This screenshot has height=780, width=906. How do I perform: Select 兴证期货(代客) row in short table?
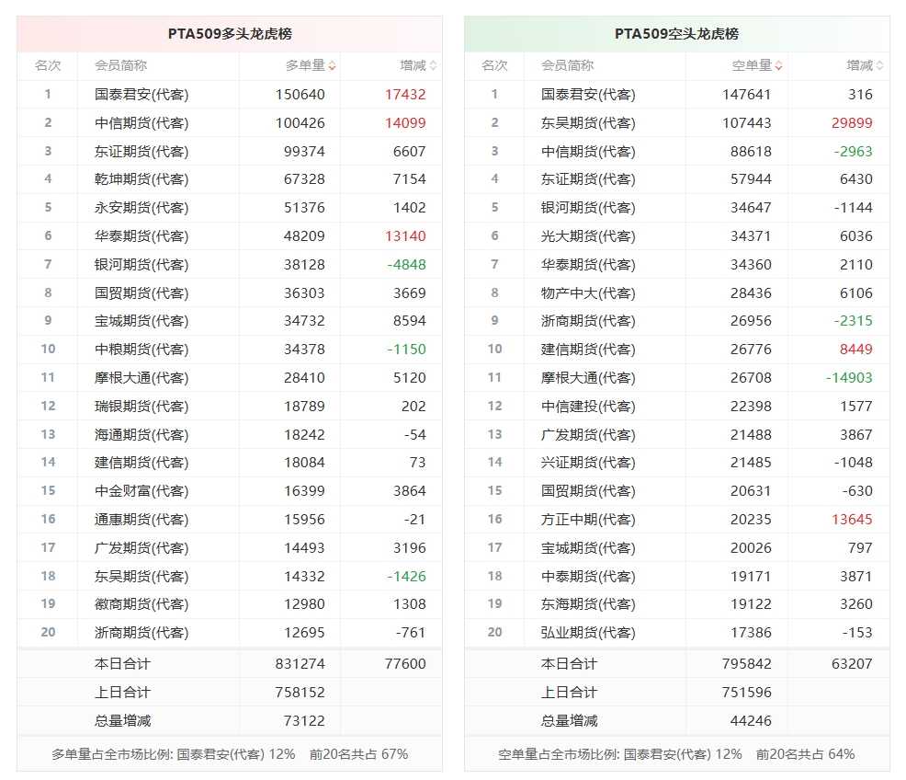point(676,463)
